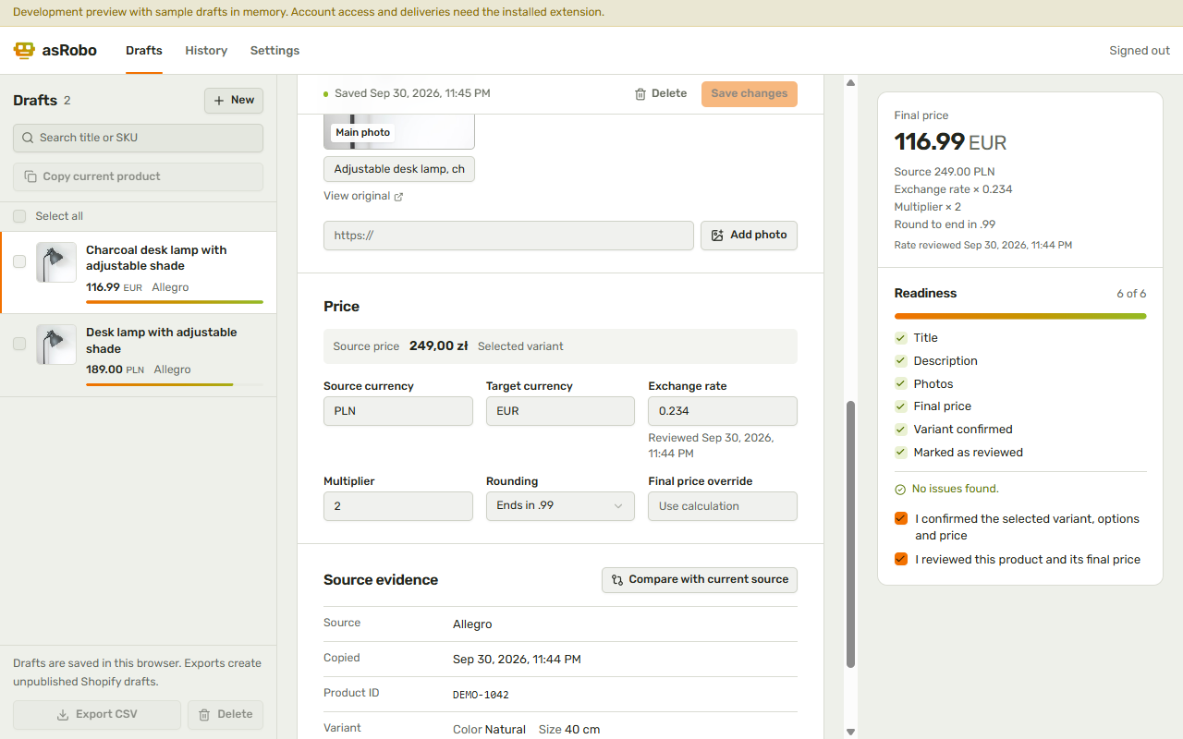The height and width of the screenshot is (739, 1183).
Task: Click the download icon in Export CSV
Action: (x=63, y=715)
